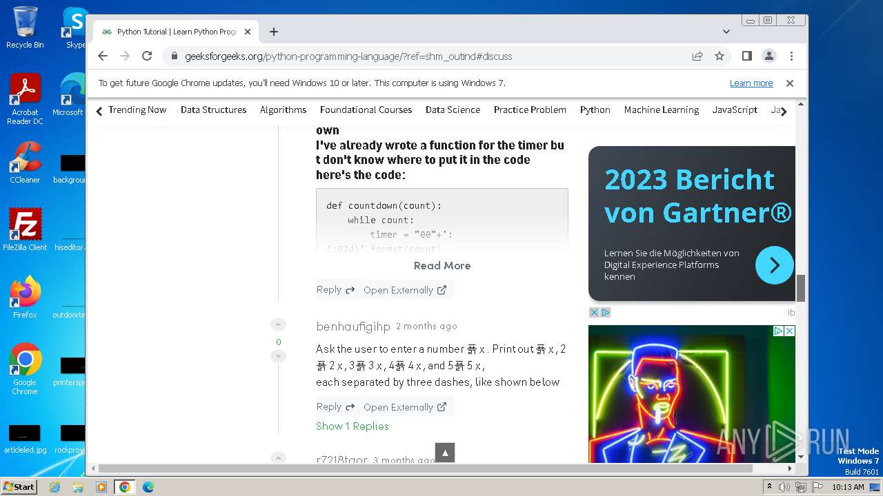Screen dimensions: 883x496
Task: Click the scrollbar down arrow
Action: point(801,457)
